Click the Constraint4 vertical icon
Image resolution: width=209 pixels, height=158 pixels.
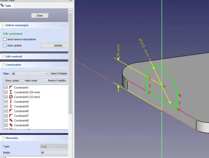[11, 101]
